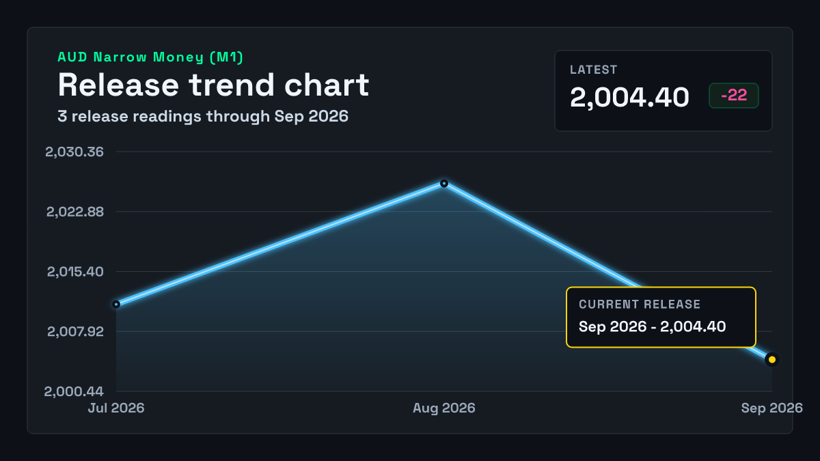
Task: Click the 2,007.92 y-axis label
Action: (x=74, y=332)
